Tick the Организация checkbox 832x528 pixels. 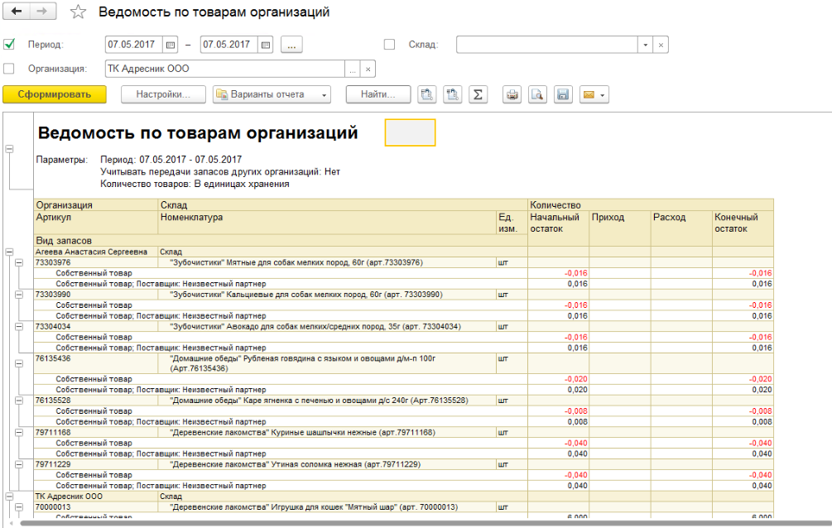(x=10, y=69)
